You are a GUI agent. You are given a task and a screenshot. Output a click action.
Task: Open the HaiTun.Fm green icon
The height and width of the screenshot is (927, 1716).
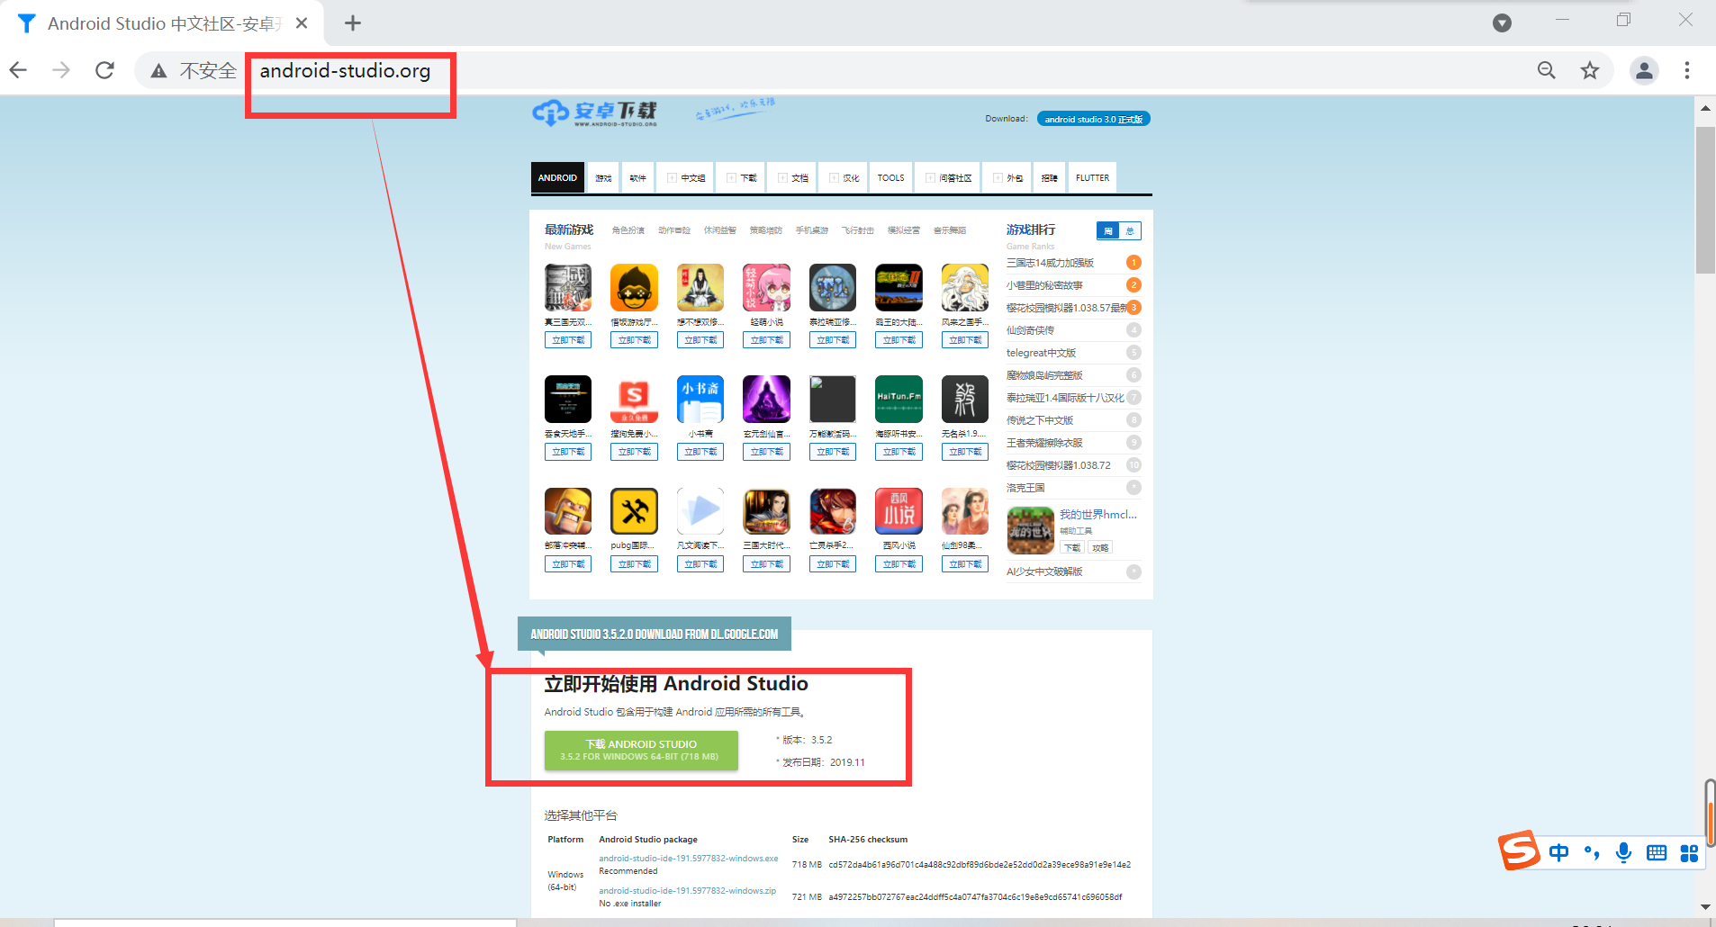point(899,399)
